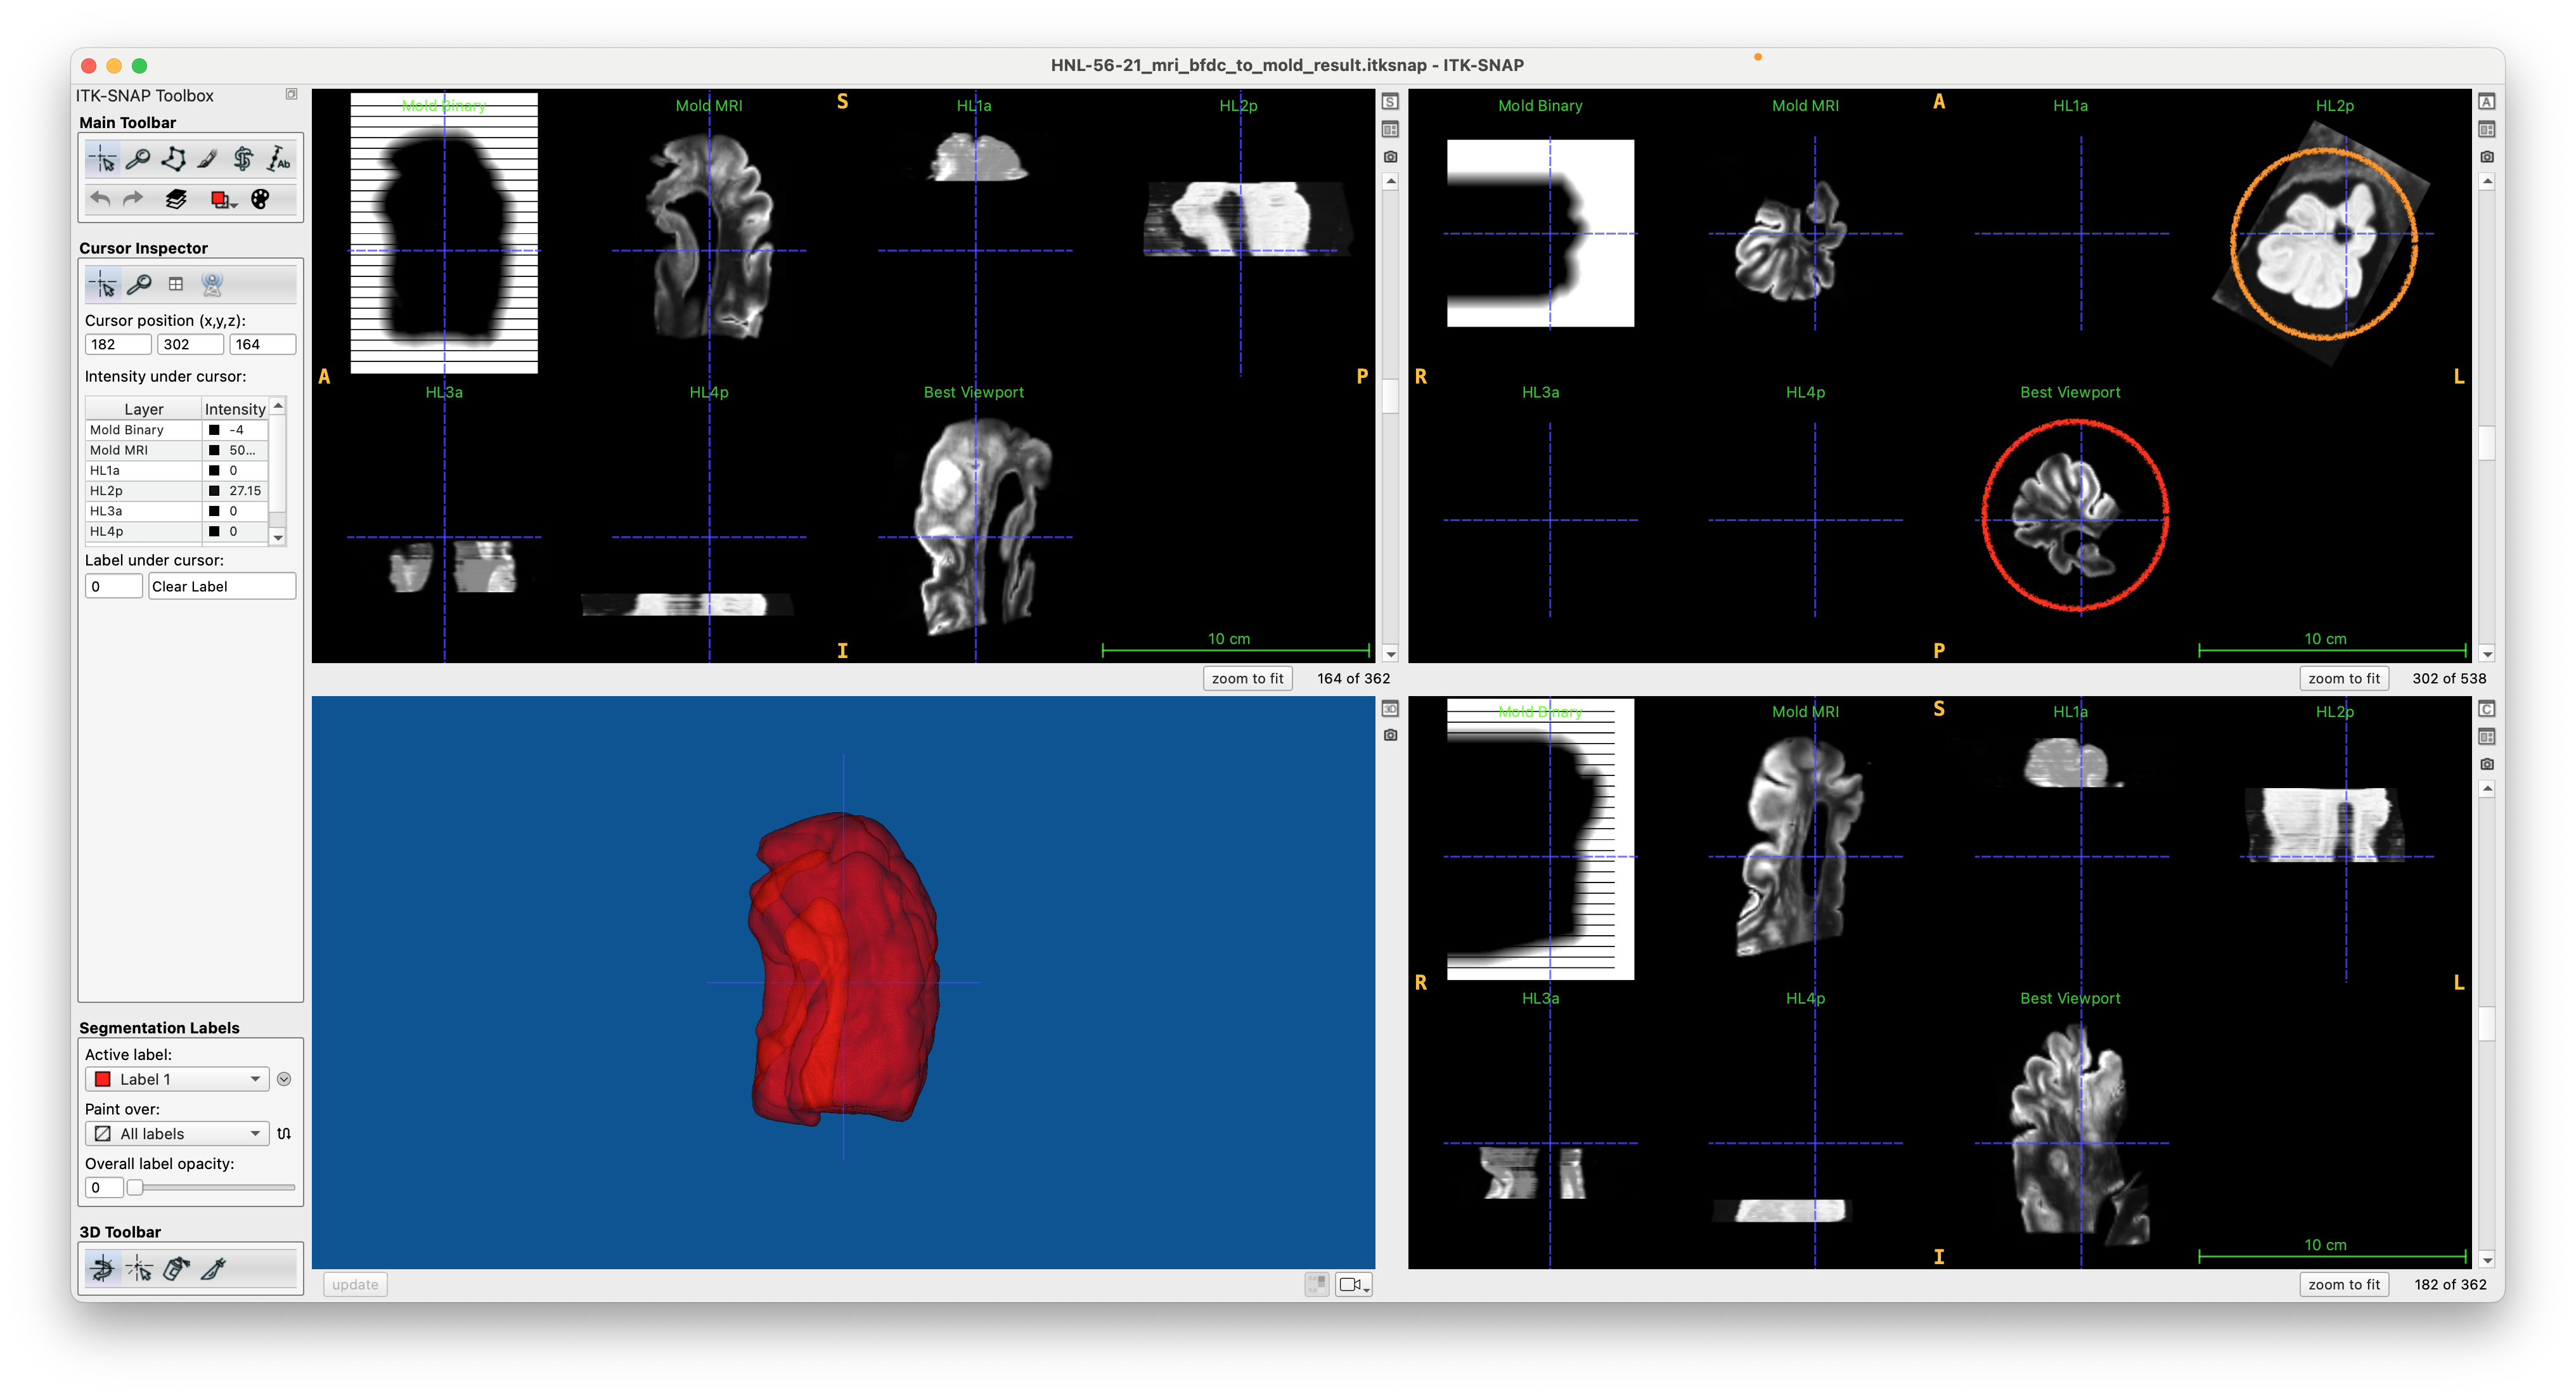Image resolution: width=2576 pixels, height=1396 pixels.
Task: Click zoom to fit beside 164 of 362
Action: pyautogui.click(x=1247, y=678)
